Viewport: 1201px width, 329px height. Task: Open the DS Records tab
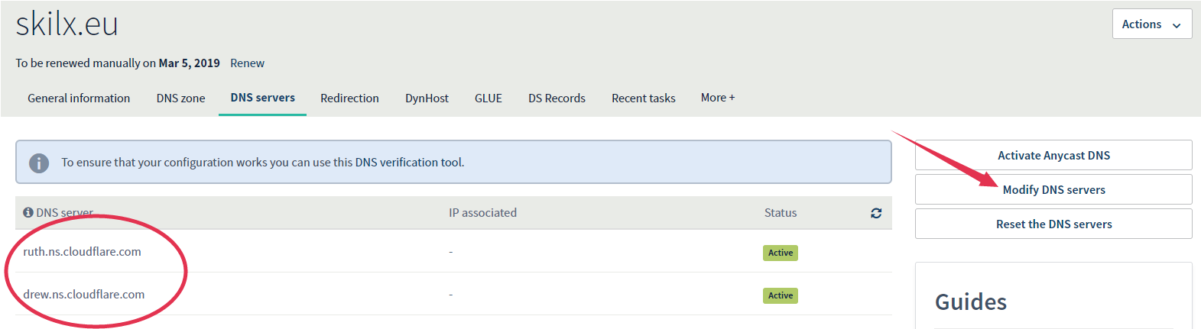pyautogui.click(x=557, y=98)
